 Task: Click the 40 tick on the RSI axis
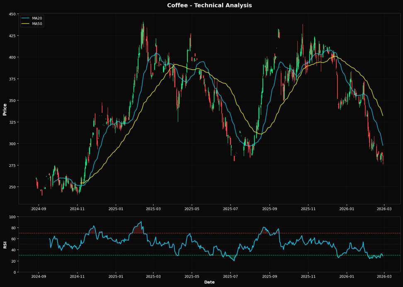13,250
